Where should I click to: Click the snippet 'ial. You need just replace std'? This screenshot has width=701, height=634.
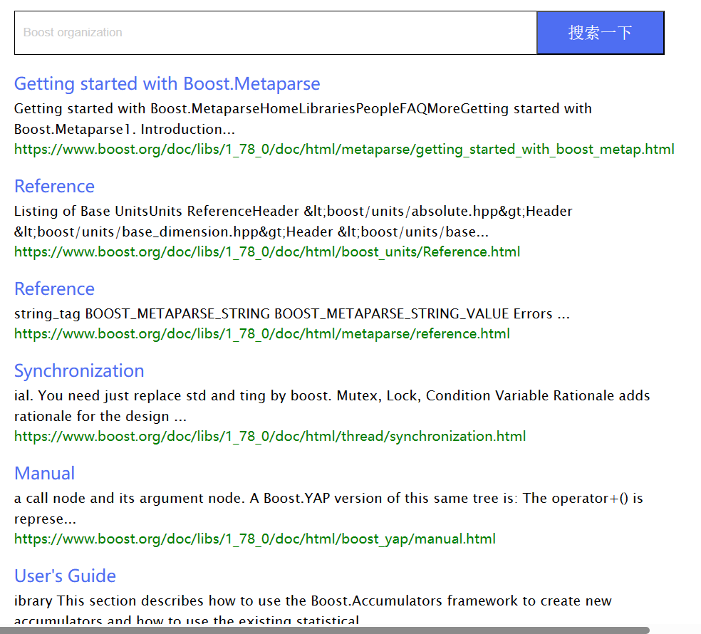pyautogui.click(x=332, y=406)
